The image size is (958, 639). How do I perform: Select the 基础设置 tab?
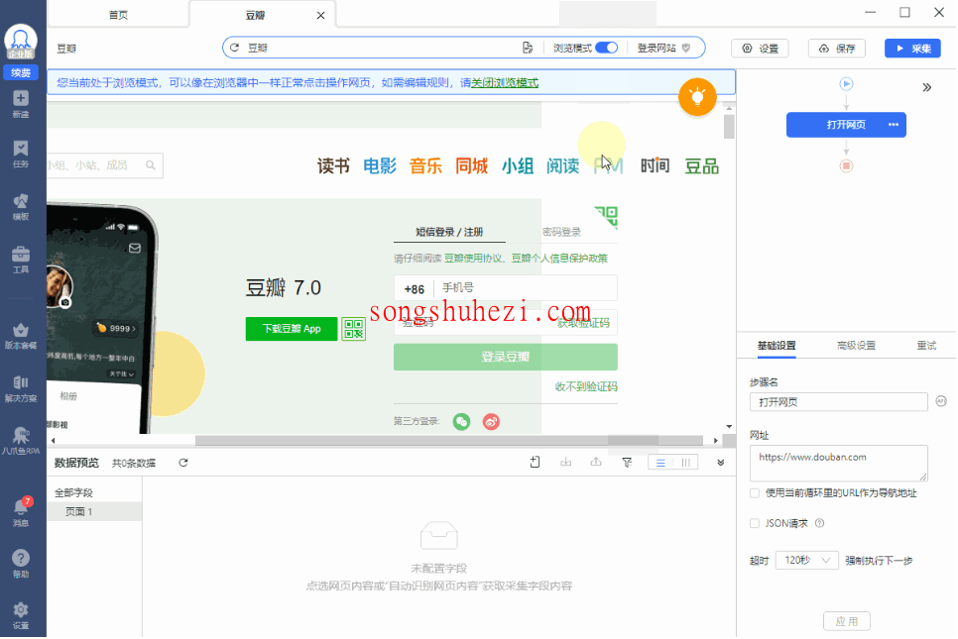pyautogui.click(x=777, y=346)
